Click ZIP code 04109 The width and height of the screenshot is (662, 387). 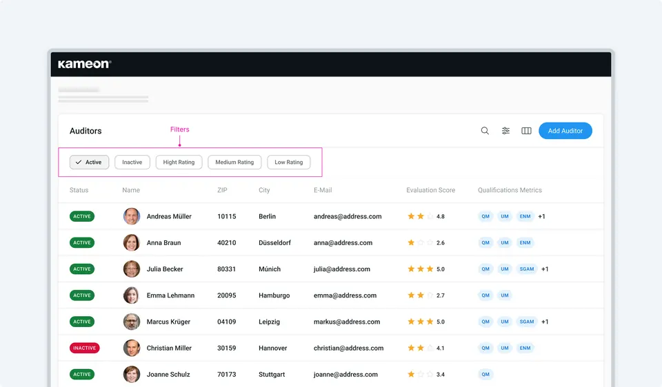[x=226, y=322]
